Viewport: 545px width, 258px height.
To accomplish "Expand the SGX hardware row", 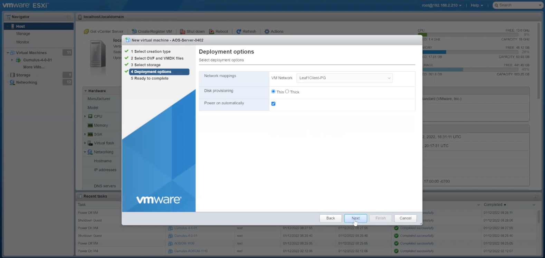I will [85, 134].
